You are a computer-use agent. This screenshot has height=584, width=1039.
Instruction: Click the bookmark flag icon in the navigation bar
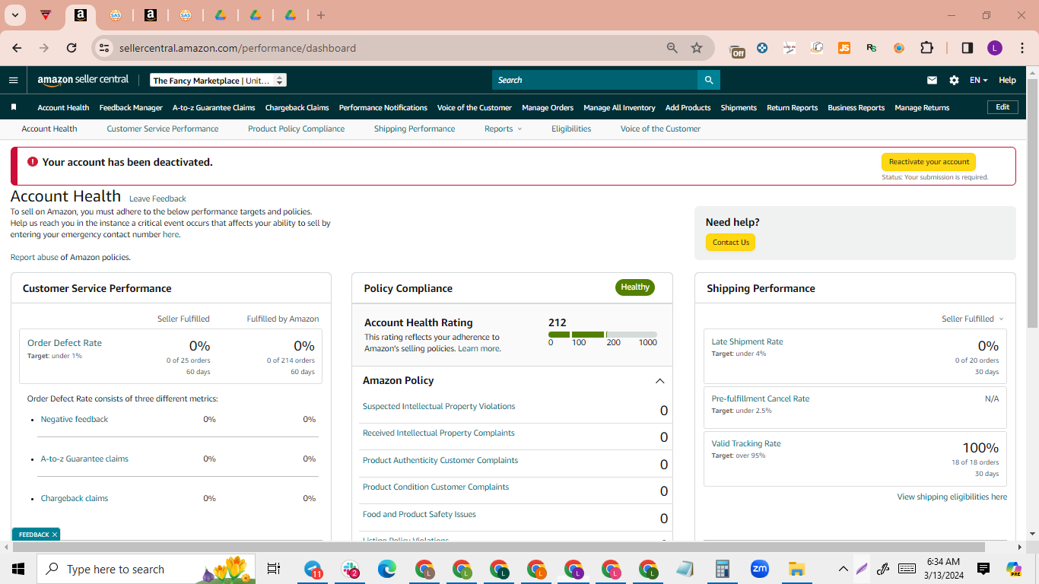(14, 107)
